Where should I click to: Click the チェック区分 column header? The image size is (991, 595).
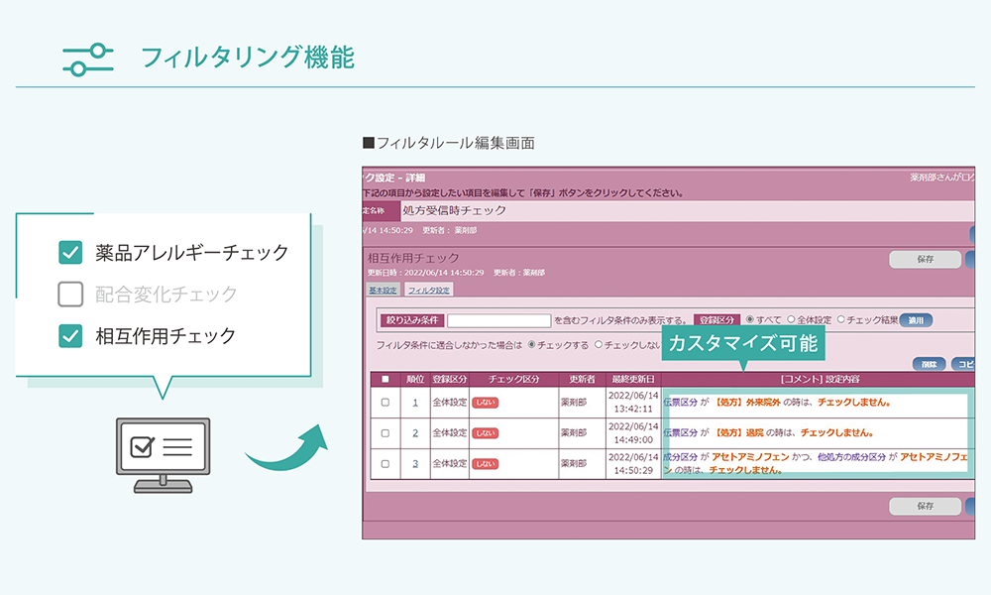(x=513, y=380)
